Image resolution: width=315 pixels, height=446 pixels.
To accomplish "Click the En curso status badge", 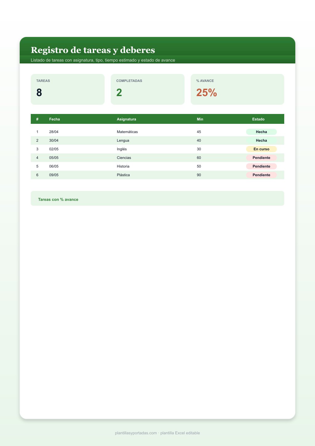I will (x=261, y=149).
